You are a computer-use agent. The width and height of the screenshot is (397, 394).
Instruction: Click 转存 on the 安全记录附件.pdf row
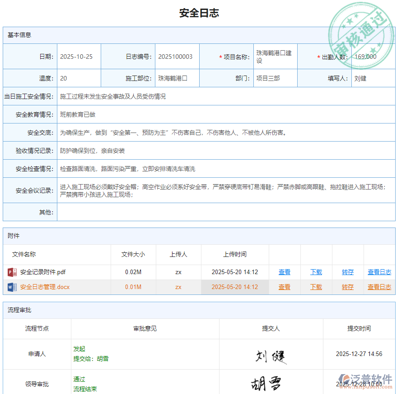(347, 272)
